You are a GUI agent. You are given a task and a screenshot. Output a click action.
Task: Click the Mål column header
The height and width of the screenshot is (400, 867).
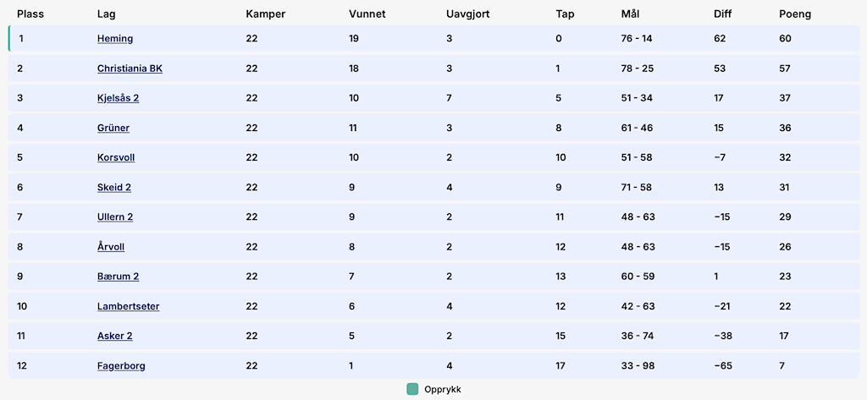tap(632, 14)
